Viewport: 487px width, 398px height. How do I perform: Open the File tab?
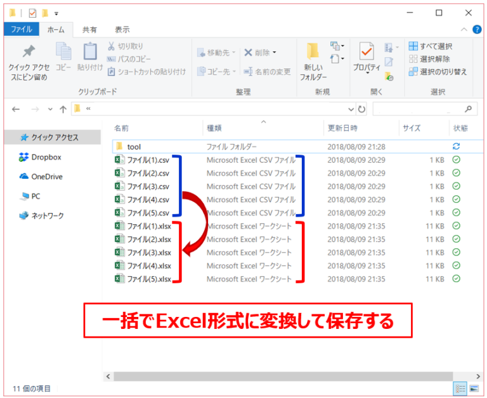[x=22, y=30]
